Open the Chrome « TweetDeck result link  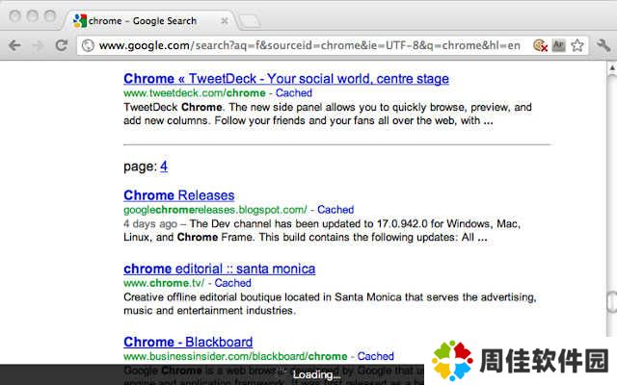coord(286,79)
